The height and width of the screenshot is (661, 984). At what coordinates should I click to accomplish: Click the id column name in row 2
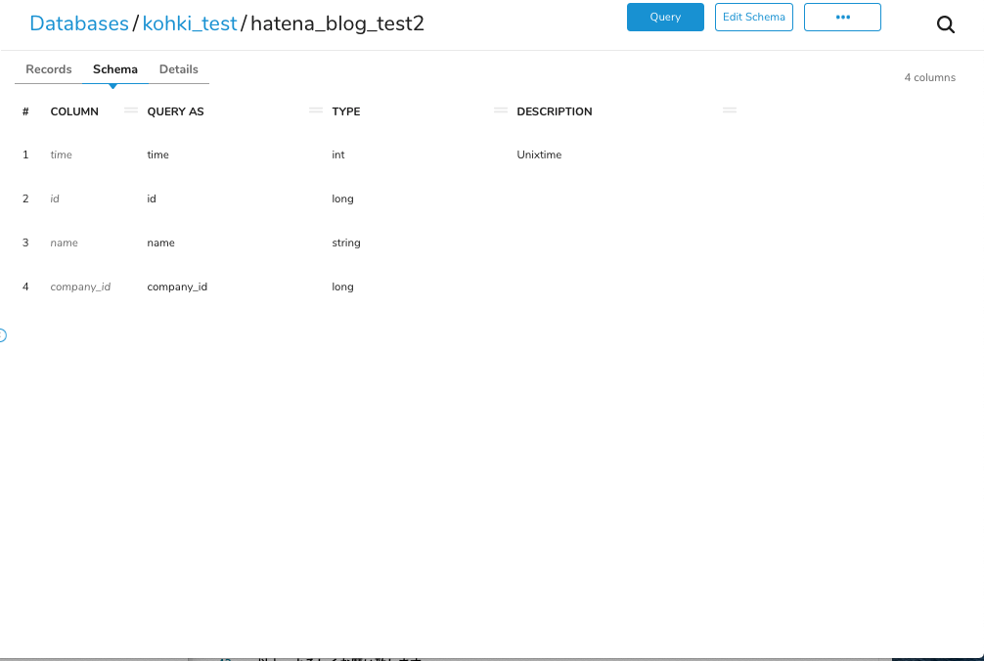pyautogui.click(x=55, y=198)
